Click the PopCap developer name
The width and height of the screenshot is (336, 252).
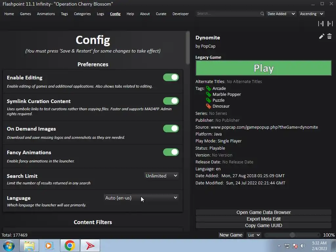pyautogui.click(x=208, y=46)
